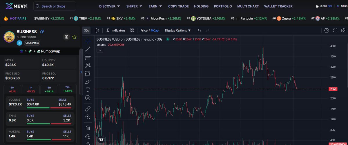
Task: Select the 6H timeframe stats tab
Action: (49, 89)
